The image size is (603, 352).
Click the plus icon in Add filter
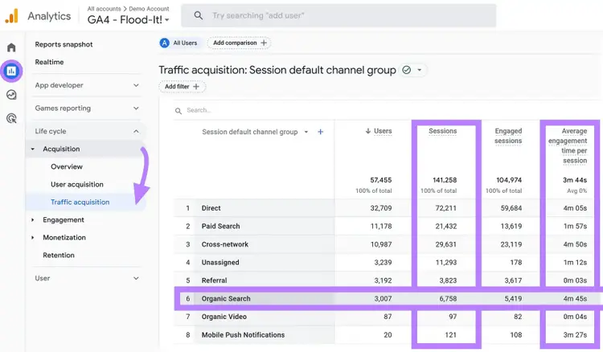pyautogui.click(x=196, y=87)
